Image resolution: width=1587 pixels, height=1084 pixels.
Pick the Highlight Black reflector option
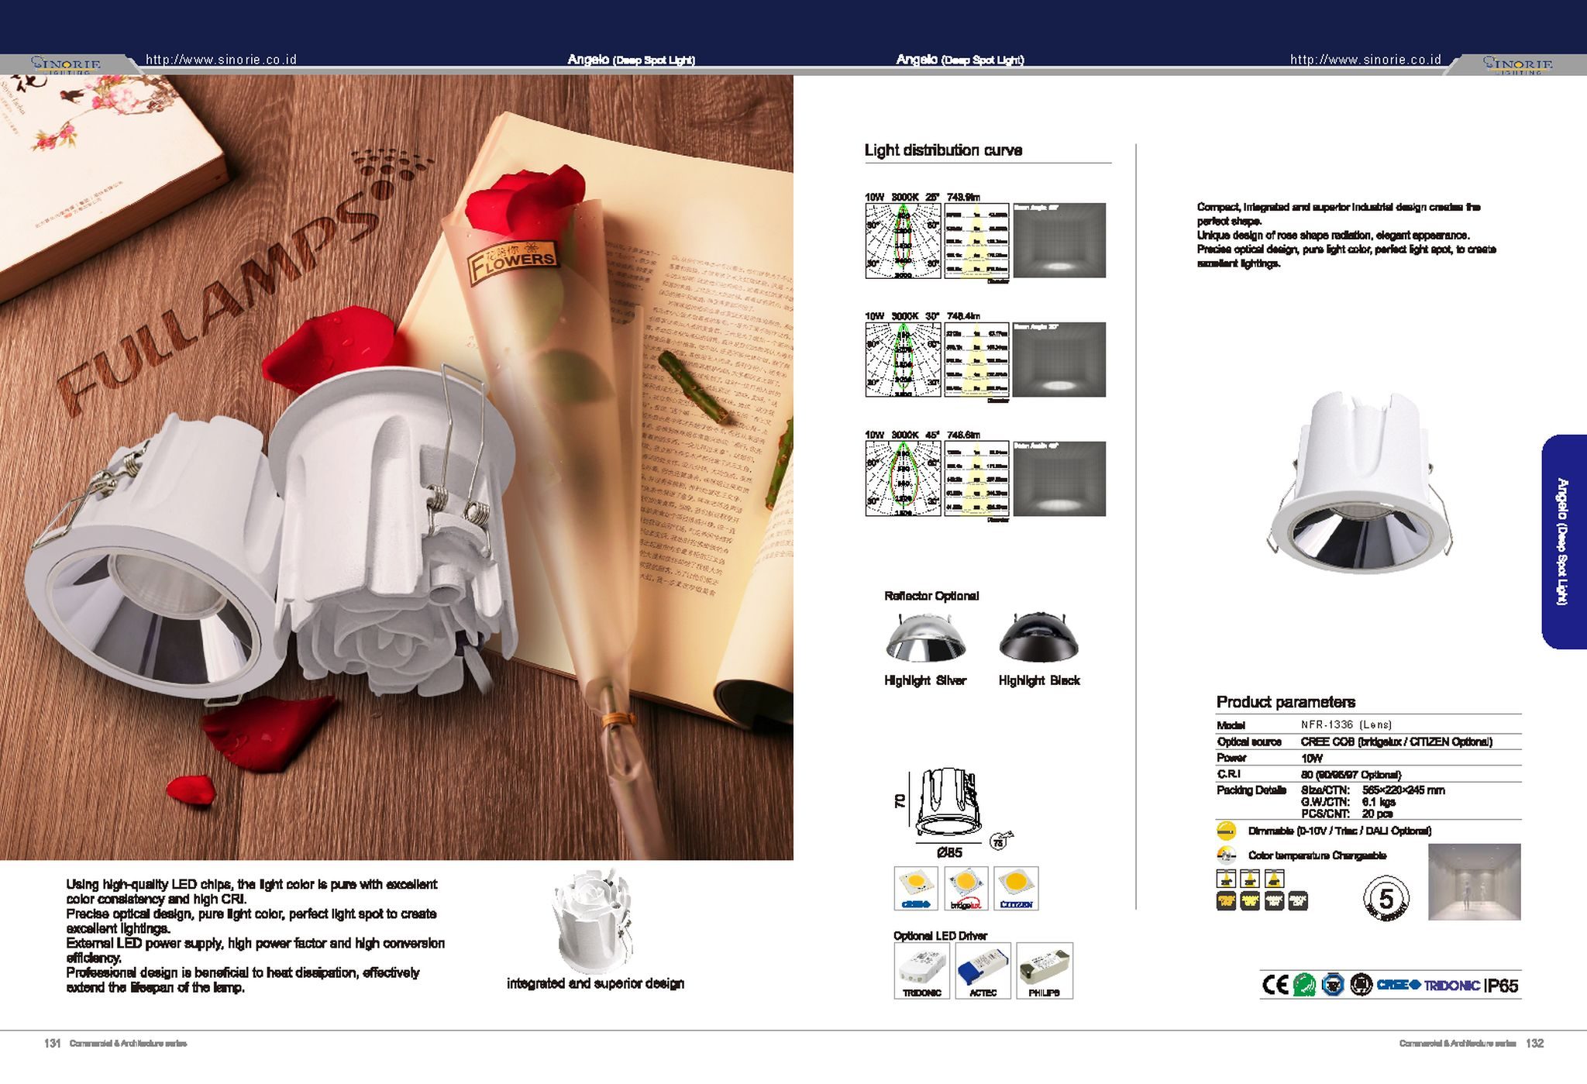pyautogui.click(x=1038, y=640)
